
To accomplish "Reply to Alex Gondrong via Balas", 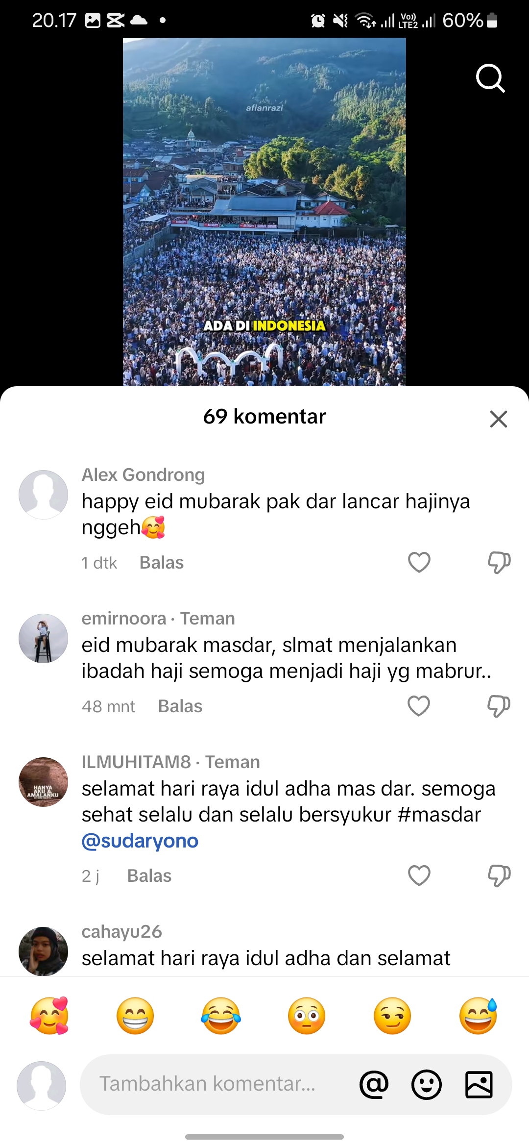I will tap(162, 563).
